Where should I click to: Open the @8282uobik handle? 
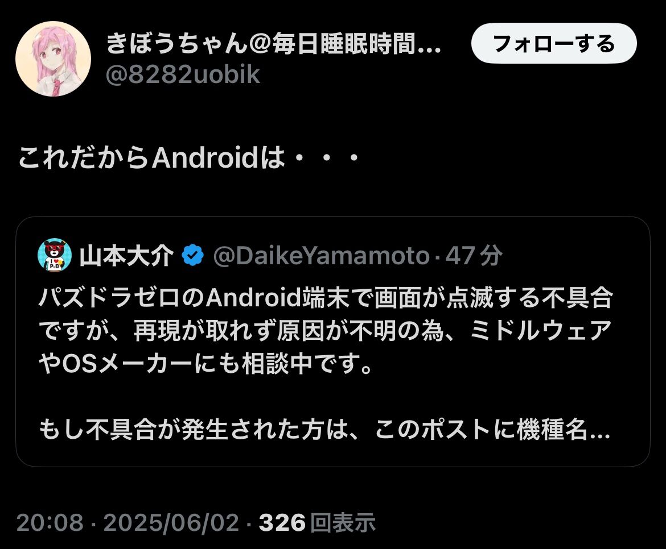[183, 74]
